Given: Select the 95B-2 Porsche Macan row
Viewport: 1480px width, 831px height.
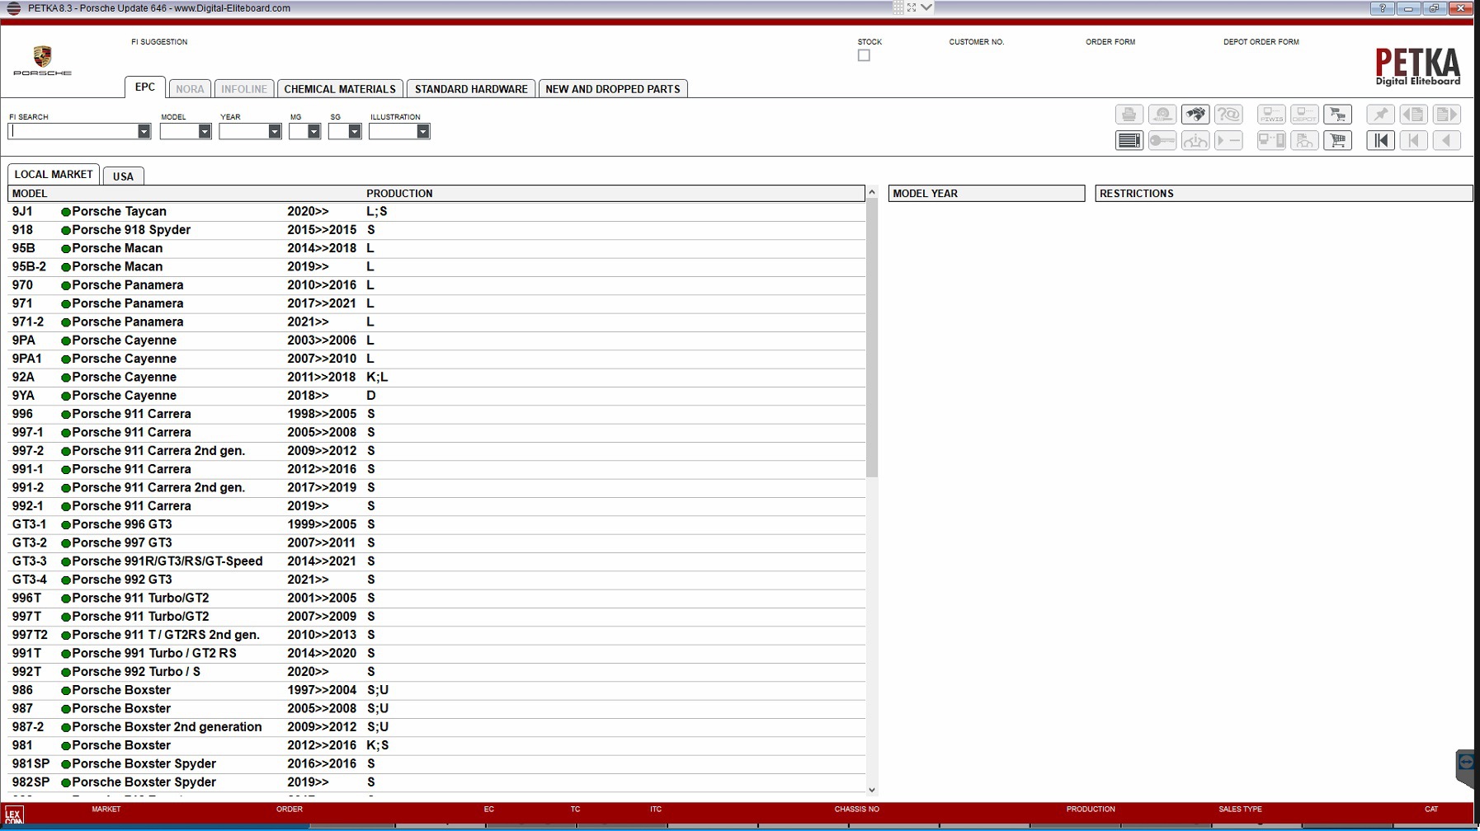Looking at the screenshot, I should click(436, 267).
